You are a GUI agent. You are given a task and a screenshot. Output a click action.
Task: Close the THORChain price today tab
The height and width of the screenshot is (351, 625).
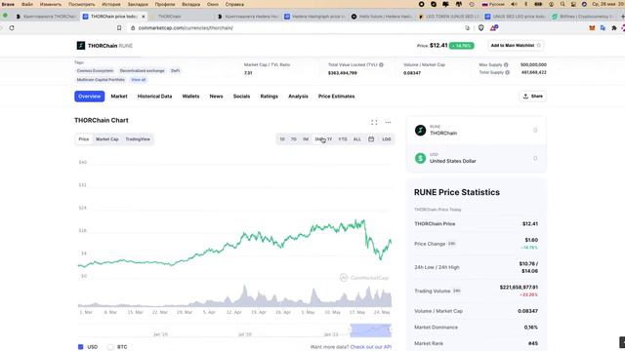(144, 17)
